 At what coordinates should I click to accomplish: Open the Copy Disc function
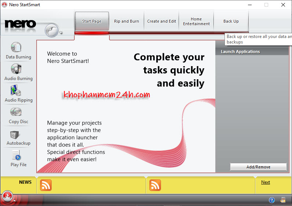pos(18,115)
